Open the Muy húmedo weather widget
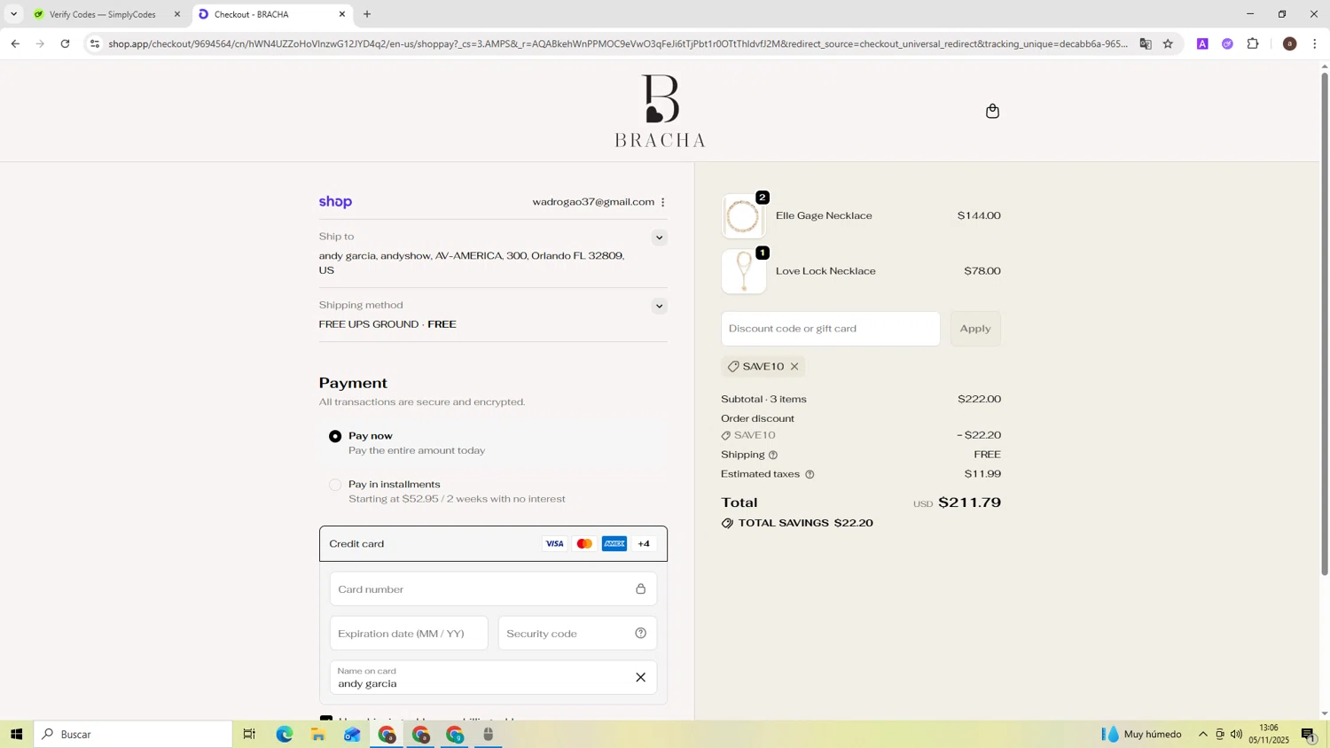 (x=1142, y=735)
